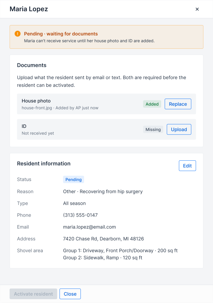This screenshot has width=213, height=303.
Task: Replace the house photo document
Action: [178, 104]
